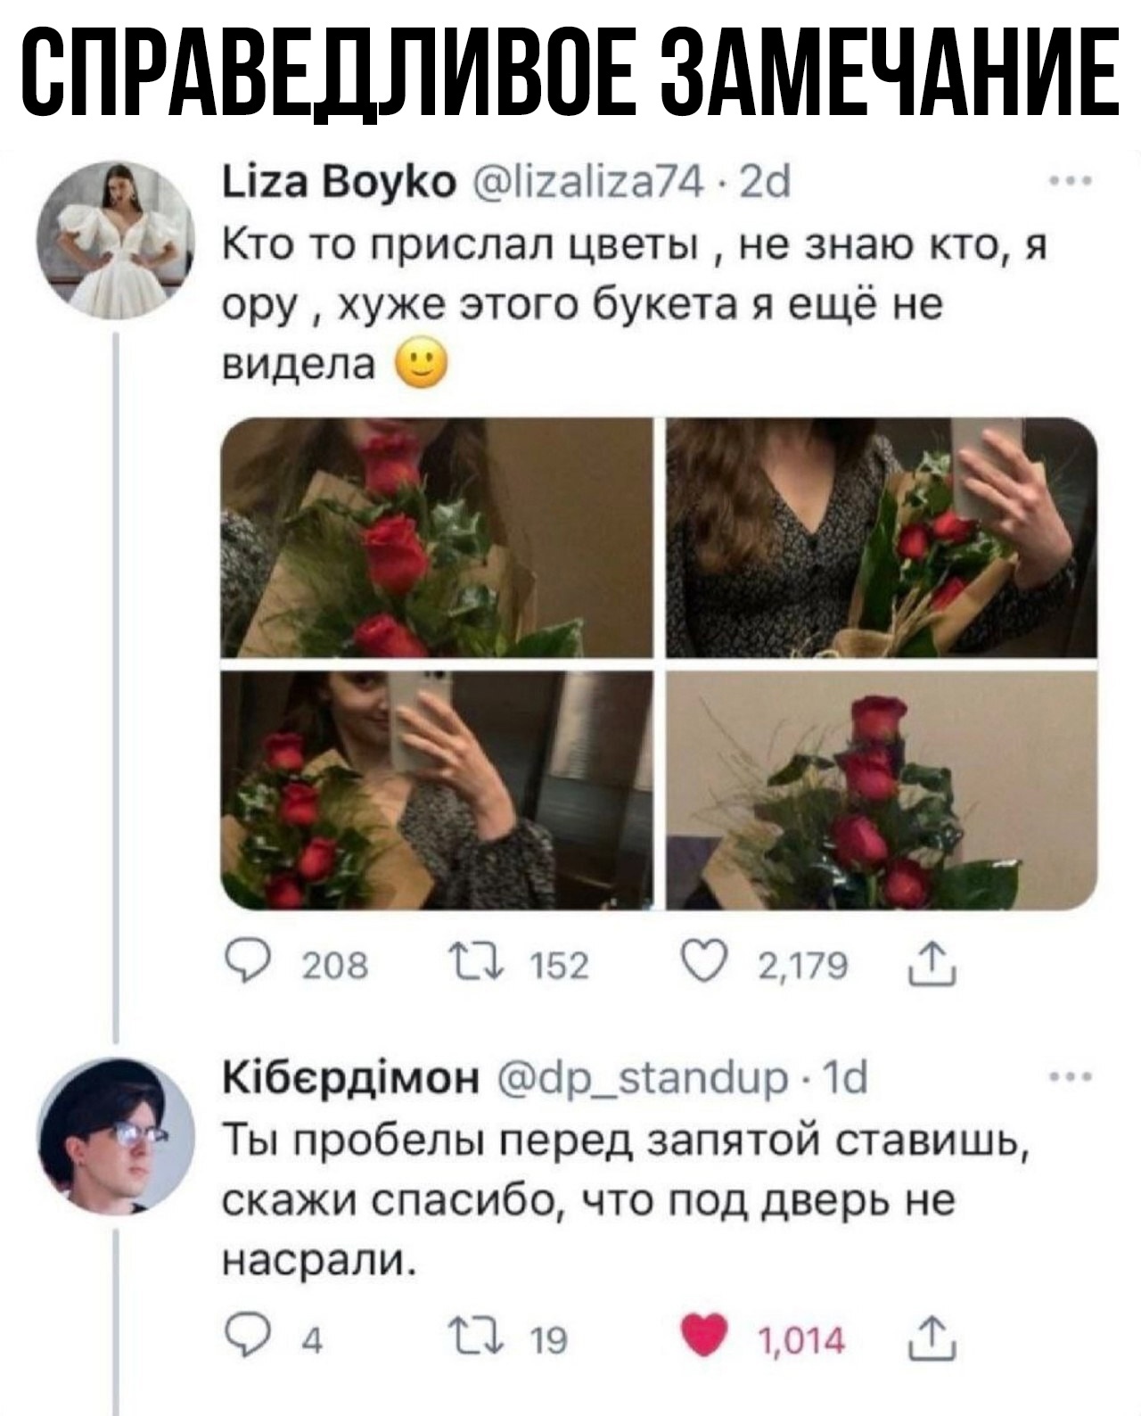View bottom-left selfie with phone photo

(x=438, y=790)
